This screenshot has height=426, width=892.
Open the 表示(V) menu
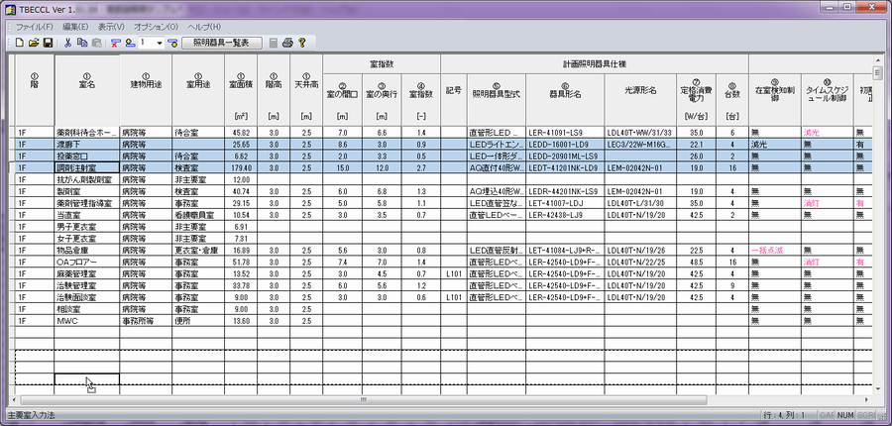(112, 26)
